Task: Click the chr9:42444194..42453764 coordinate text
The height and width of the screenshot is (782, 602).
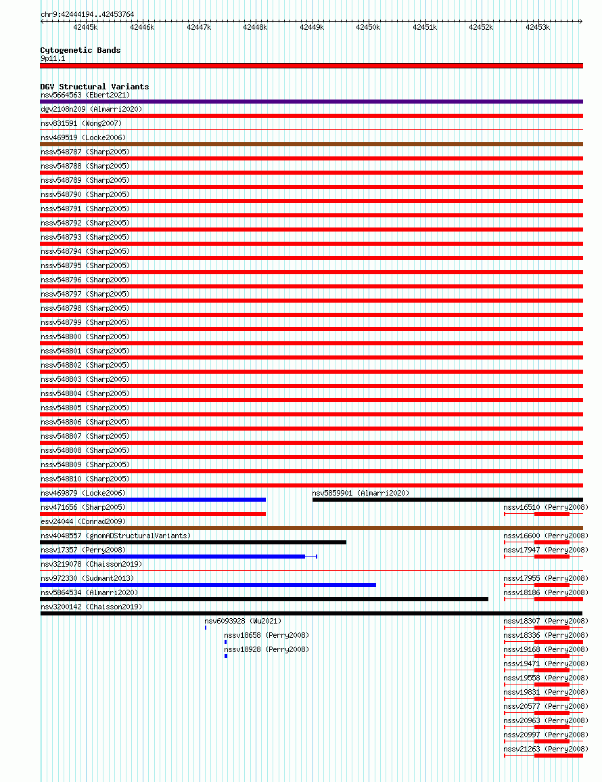Action: click(x=87, y=14)
